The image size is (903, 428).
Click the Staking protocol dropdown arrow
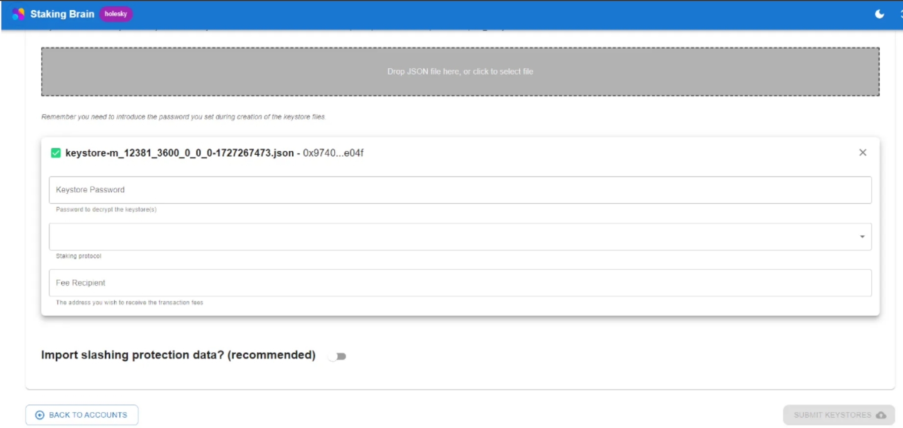(862, 237)
